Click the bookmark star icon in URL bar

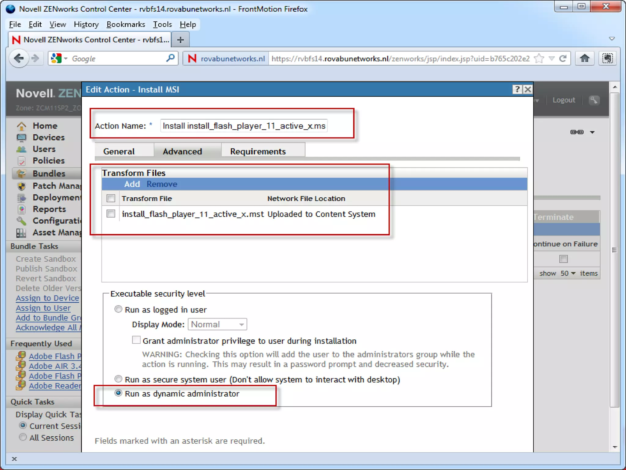(x=539, y=58)
